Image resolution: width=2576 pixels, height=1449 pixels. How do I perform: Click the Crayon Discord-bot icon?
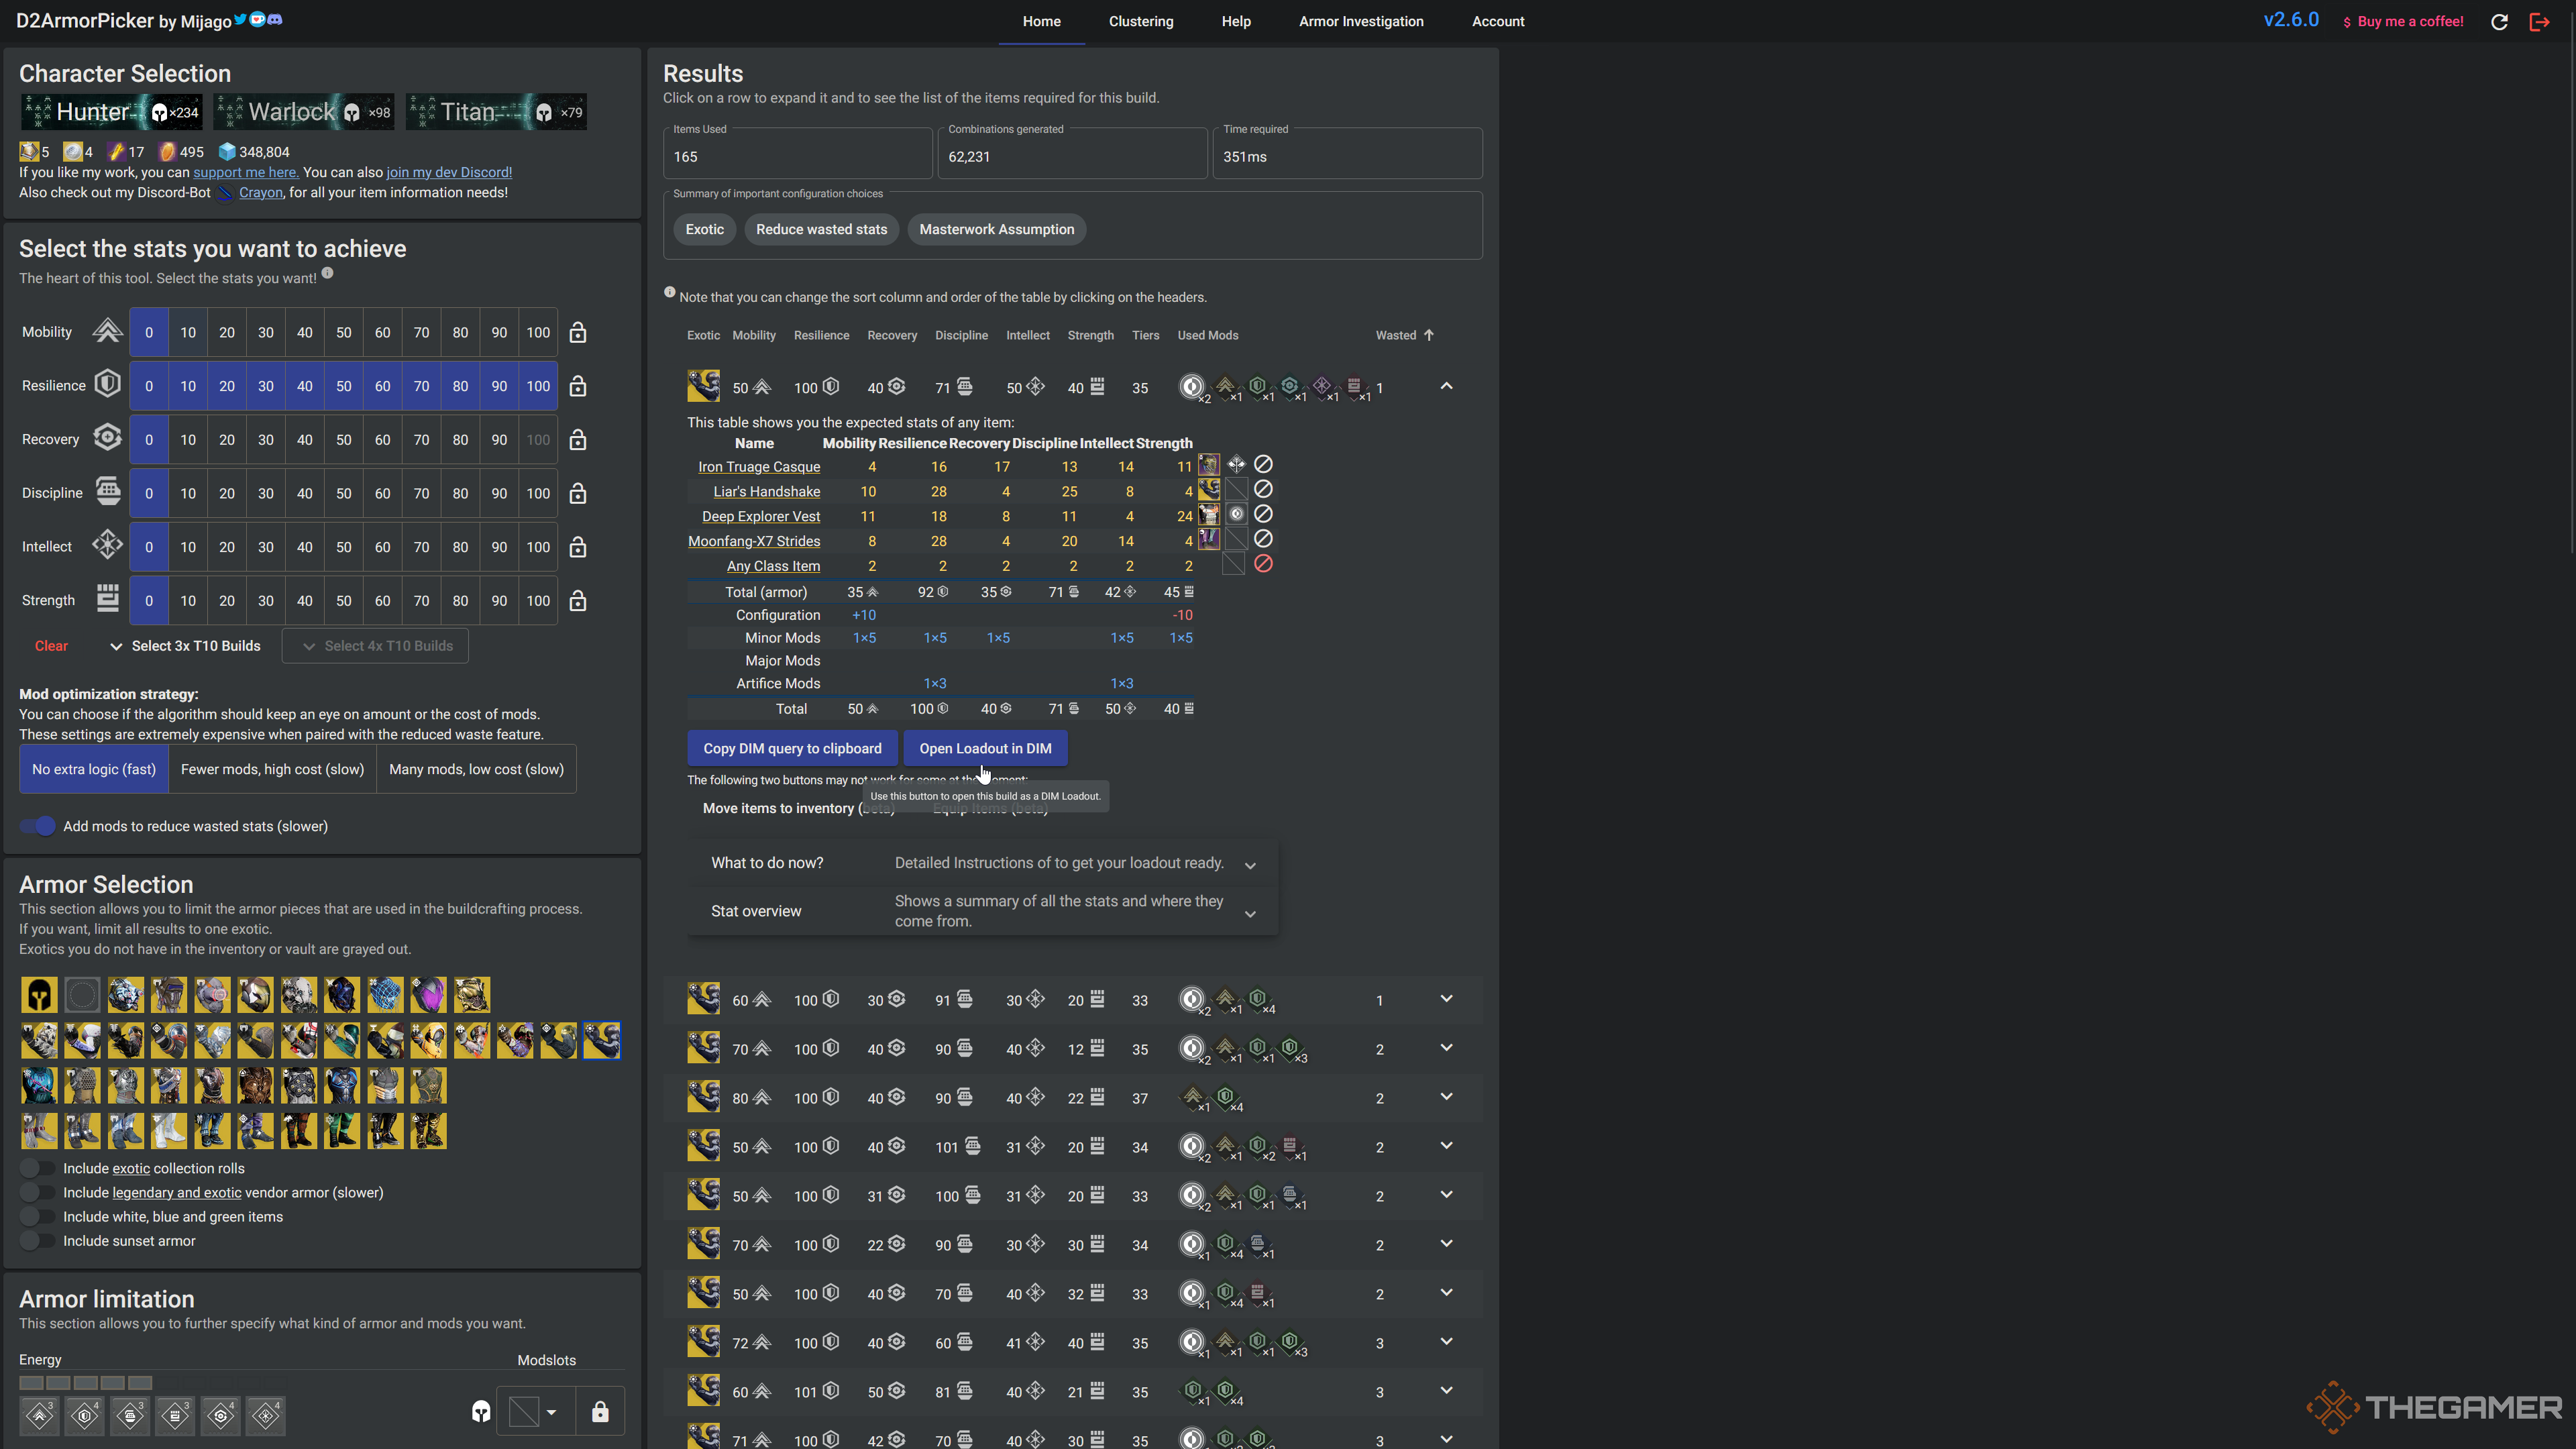point(225,193)
